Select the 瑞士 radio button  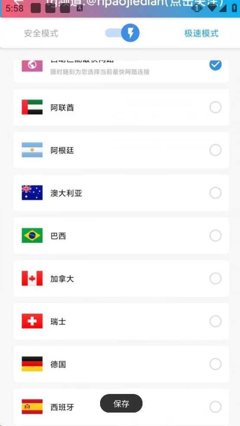click(x=216, y=321)
